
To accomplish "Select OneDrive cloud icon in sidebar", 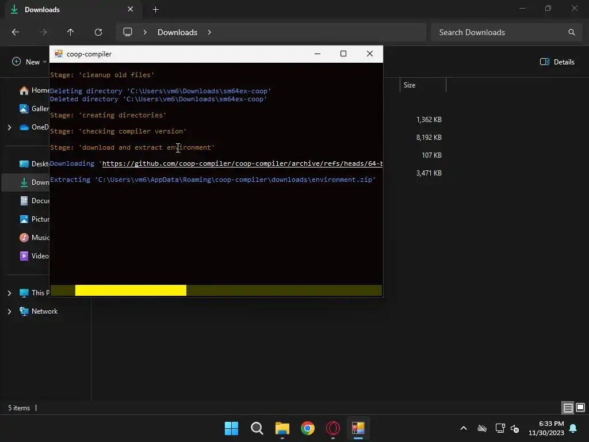I will point(24,127).
